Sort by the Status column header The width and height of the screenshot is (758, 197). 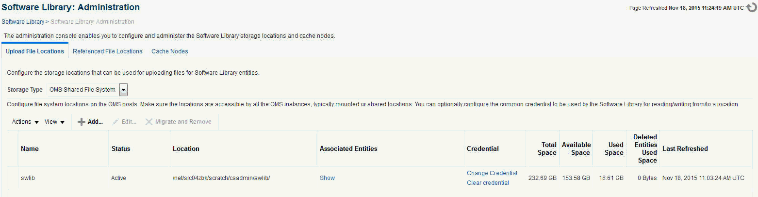pyautogui.click(x=121, y=149)
